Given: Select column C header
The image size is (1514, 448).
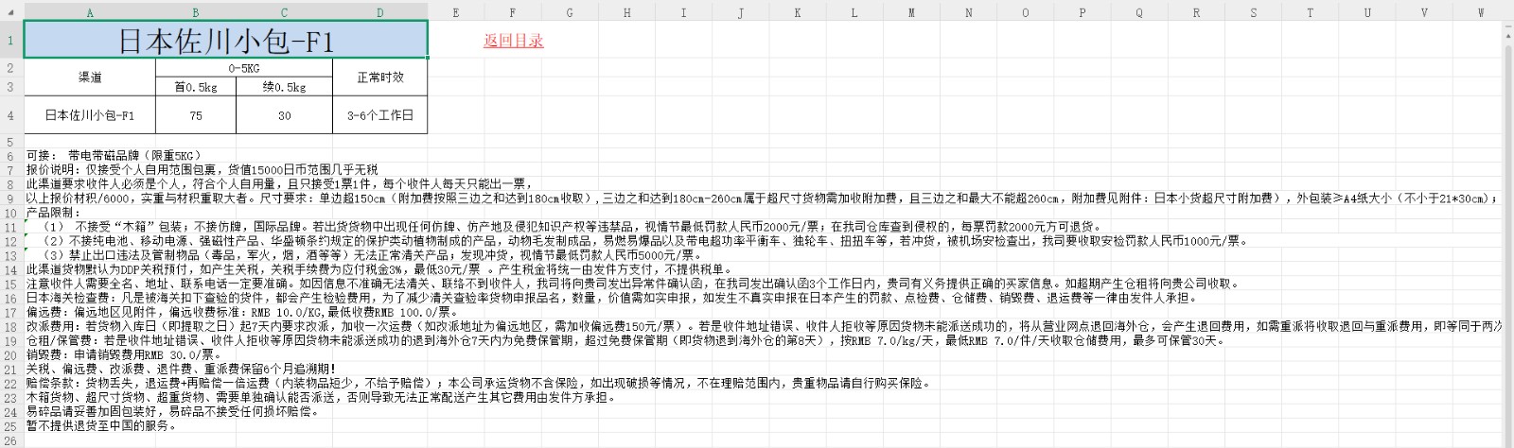Looking at the screenshot, I should [x=285, y=12].
